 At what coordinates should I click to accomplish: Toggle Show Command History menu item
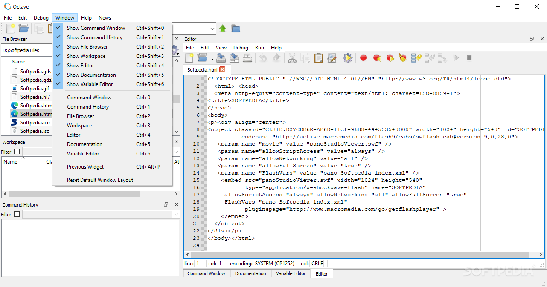(x=112, y=37)
